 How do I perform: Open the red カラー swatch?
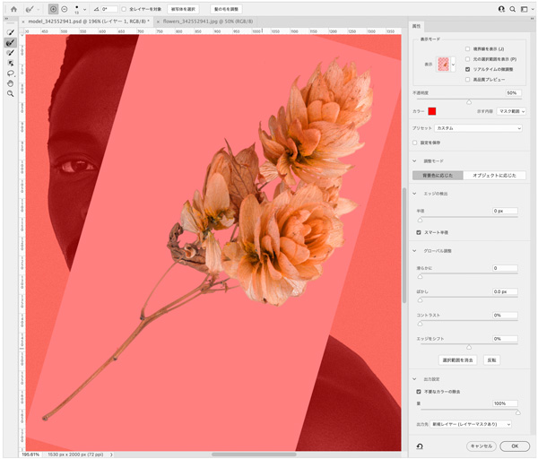click(x=432, y=111)
